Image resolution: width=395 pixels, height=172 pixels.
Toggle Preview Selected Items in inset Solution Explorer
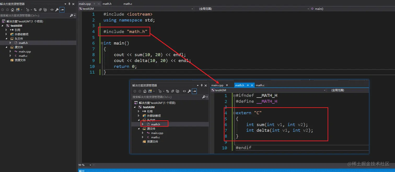tap(194, 91)
